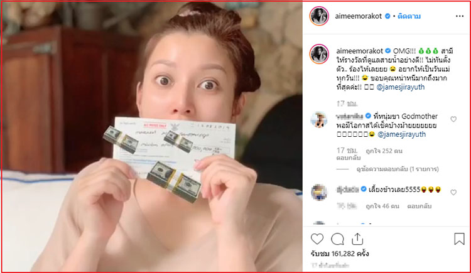Image resolution: width=471 pixels, height=273 pixels.
Task: View ถูกใจ 252 คน likes list
Action: coord(384,151)
